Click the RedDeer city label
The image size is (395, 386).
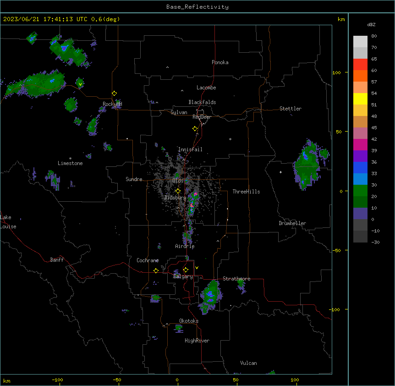click(202, 117)
